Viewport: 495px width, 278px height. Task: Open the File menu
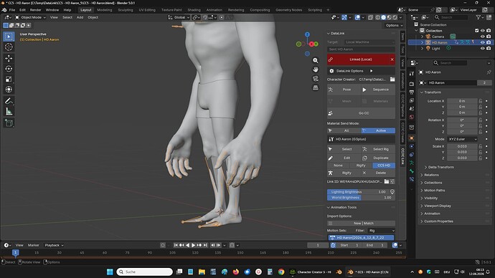pos(12,10)
